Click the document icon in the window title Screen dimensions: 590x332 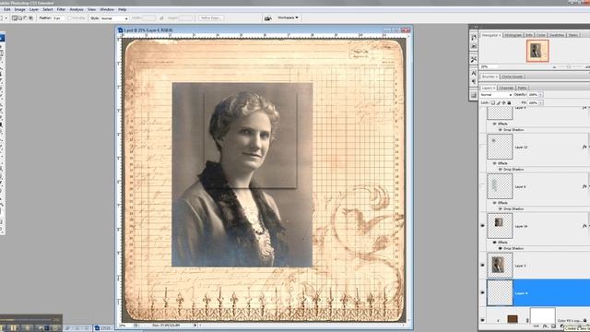point(121,30)
